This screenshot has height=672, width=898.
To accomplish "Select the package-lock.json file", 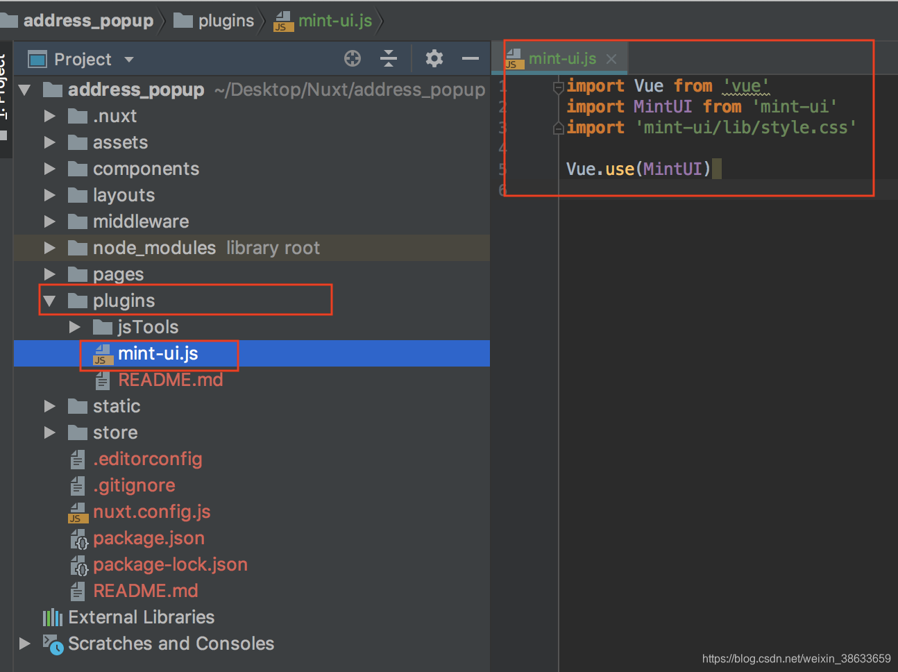I will 170,564.
